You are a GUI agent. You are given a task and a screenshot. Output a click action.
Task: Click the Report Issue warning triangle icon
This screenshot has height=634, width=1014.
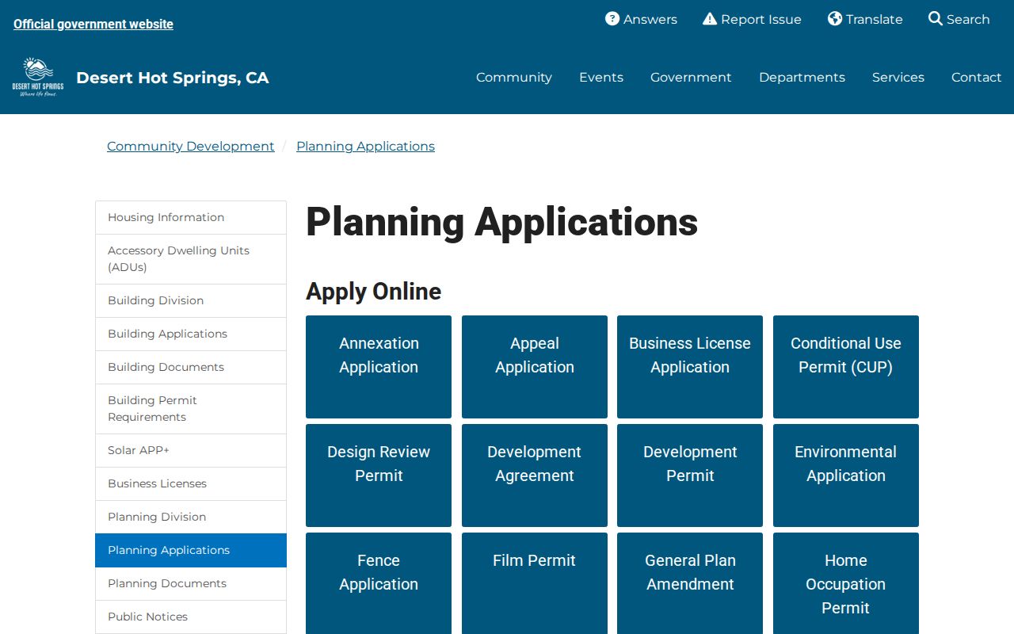click(x=710, y=19)
